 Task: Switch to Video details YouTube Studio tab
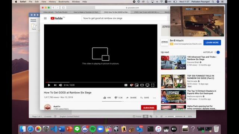tap(55, 12)
